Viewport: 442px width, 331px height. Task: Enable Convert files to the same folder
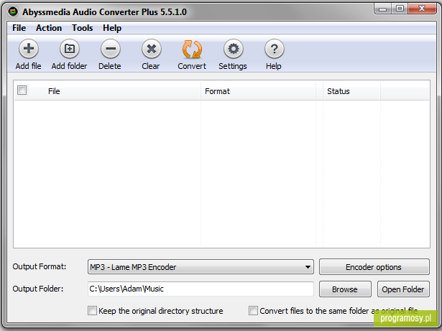click(253, 311)
